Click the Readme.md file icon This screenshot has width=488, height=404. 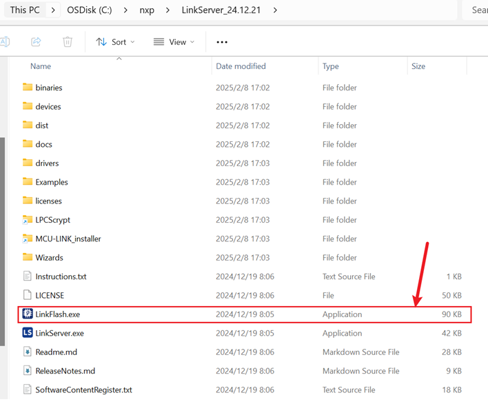[x=28, y=352]
